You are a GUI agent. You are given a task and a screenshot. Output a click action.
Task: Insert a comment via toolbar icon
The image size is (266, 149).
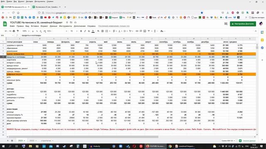click(141, 31)
